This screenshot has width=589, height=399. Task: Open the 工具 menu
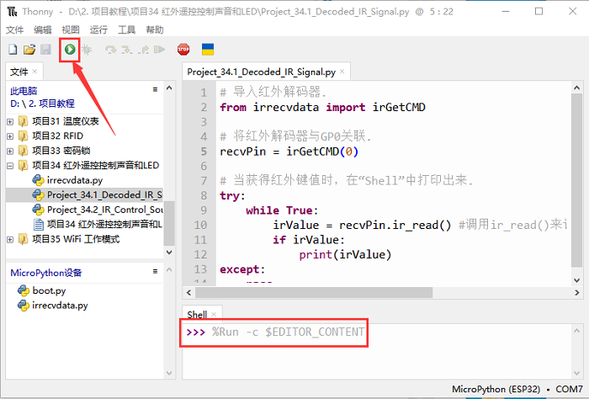[127, 29]
